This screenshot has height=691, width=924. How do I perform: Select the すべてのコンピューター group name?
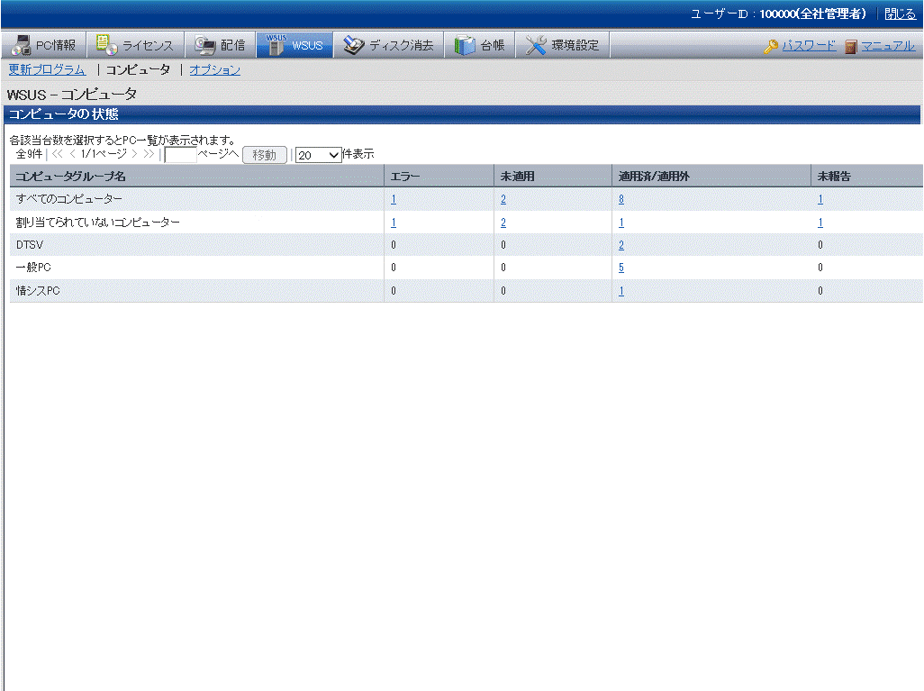coord(69,199)
